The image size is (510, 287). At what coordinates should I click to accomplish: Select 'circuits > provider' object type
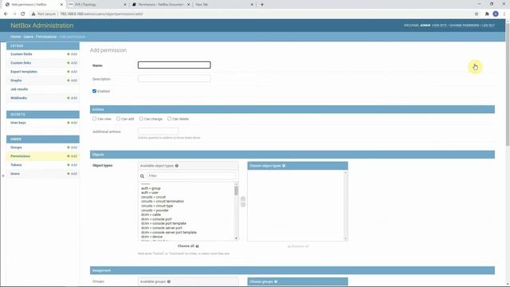[155, 210]
